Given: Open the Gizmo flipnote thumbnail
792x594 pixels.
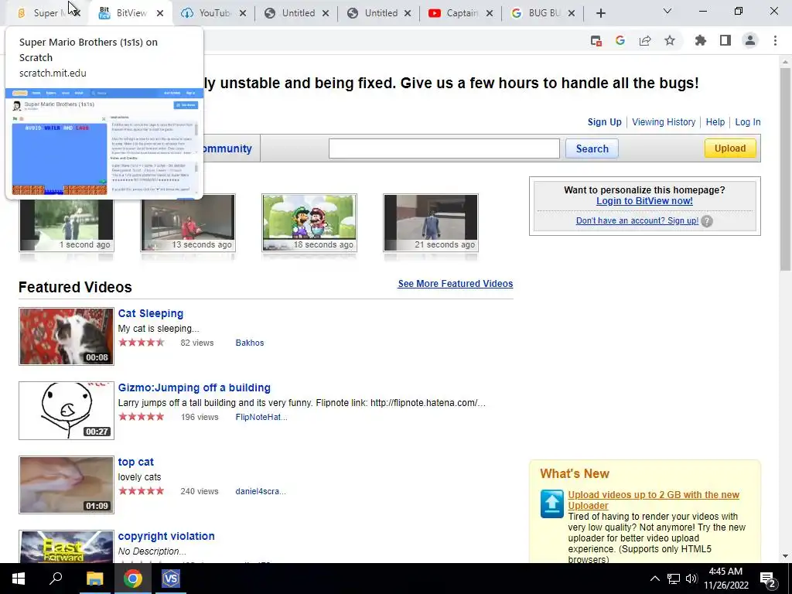Looking at the screenshot, I should (x=67, y=410).
